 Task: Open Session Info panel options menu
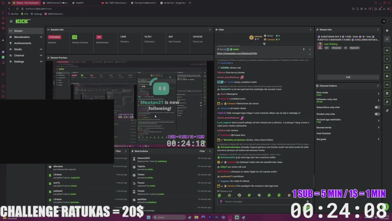click(210, 29)
